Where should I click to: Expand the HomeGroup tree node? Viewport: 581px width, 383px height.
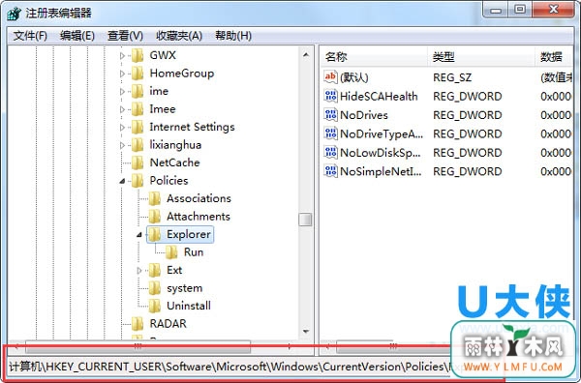[122, 74]
